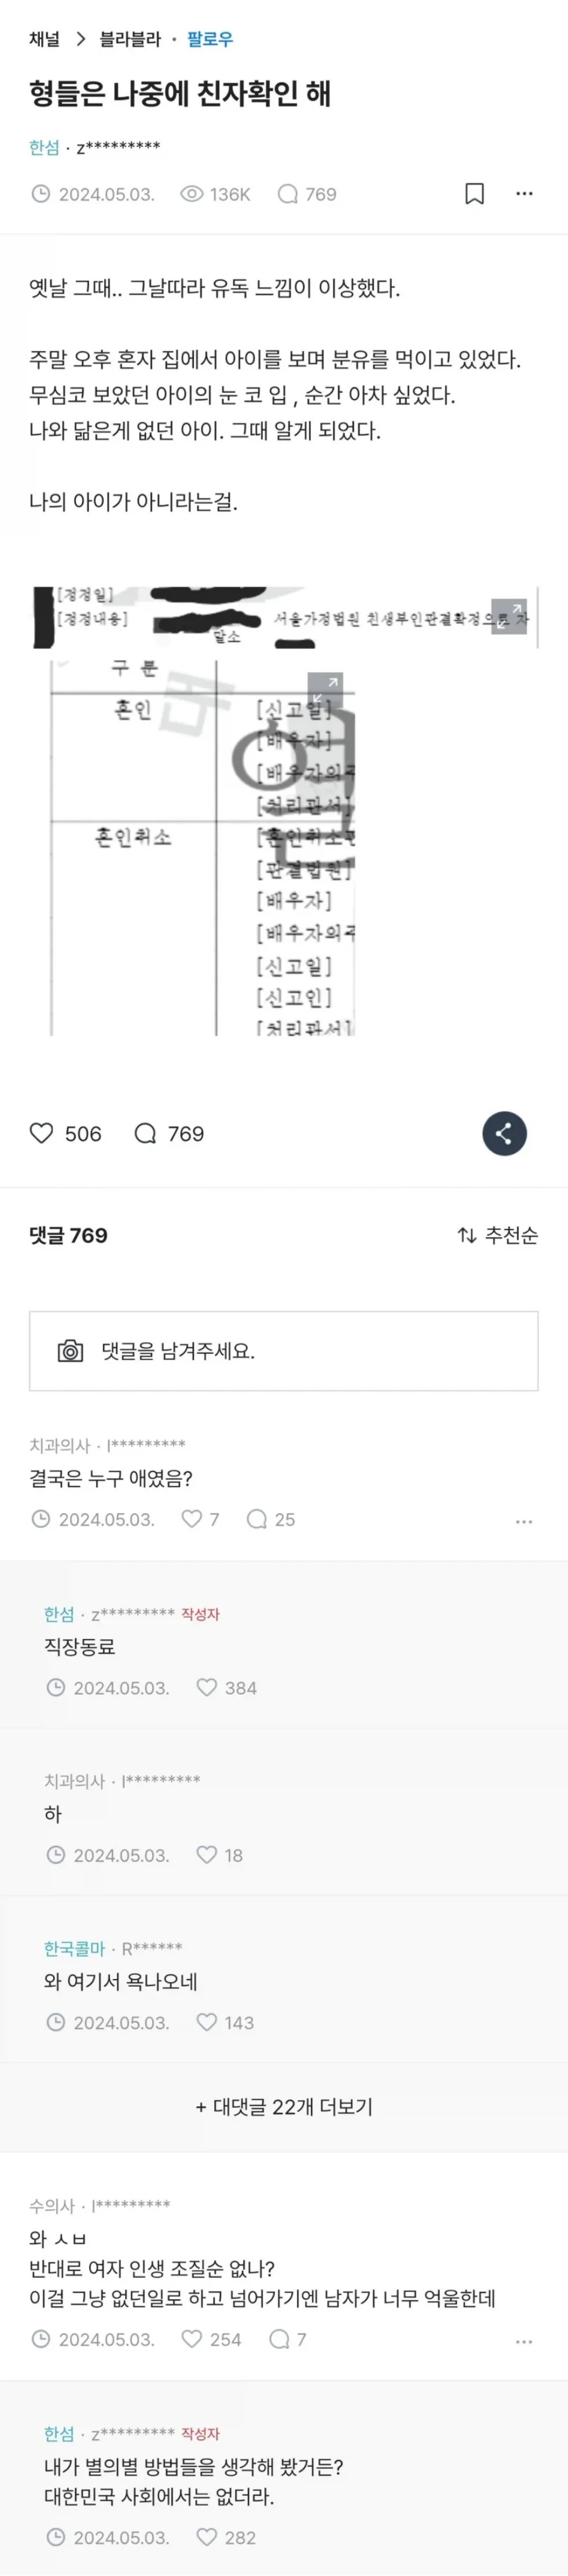Like the post with the heart icon showing 506
Viewport: 568px width, 2576px height.
tap(41, 1133)
